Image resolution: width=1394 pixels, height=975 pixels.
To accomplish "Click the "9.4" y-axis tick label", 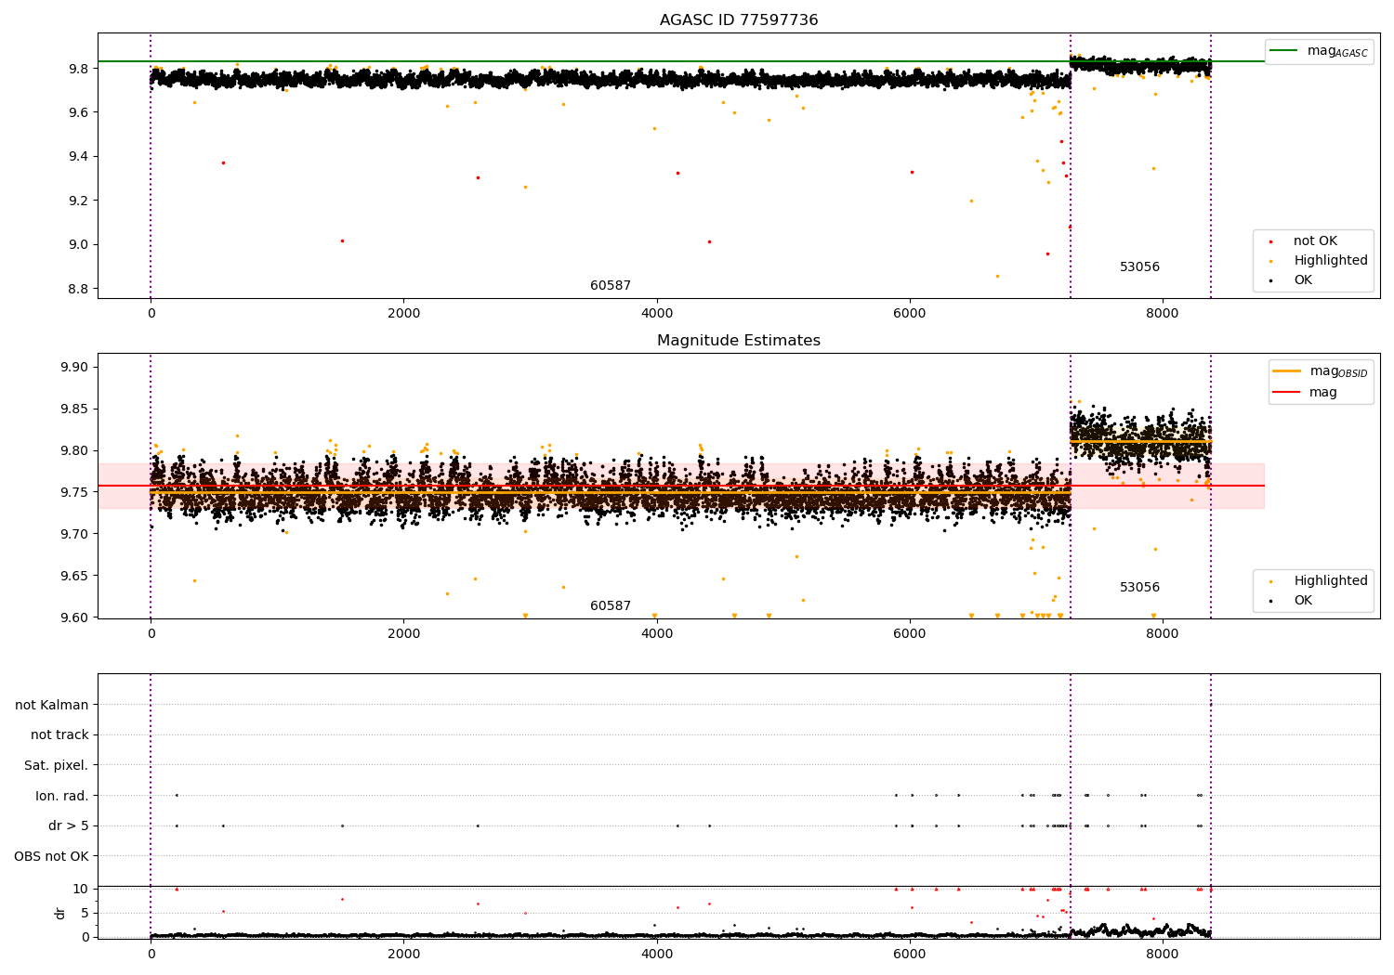I will click(x=79, y=157).
